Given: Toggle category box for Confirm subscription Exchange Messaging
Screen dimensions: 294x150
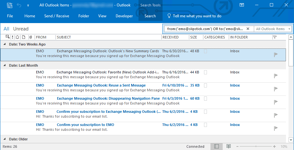Looking at the screenshot, I should [x=206, y=112].
